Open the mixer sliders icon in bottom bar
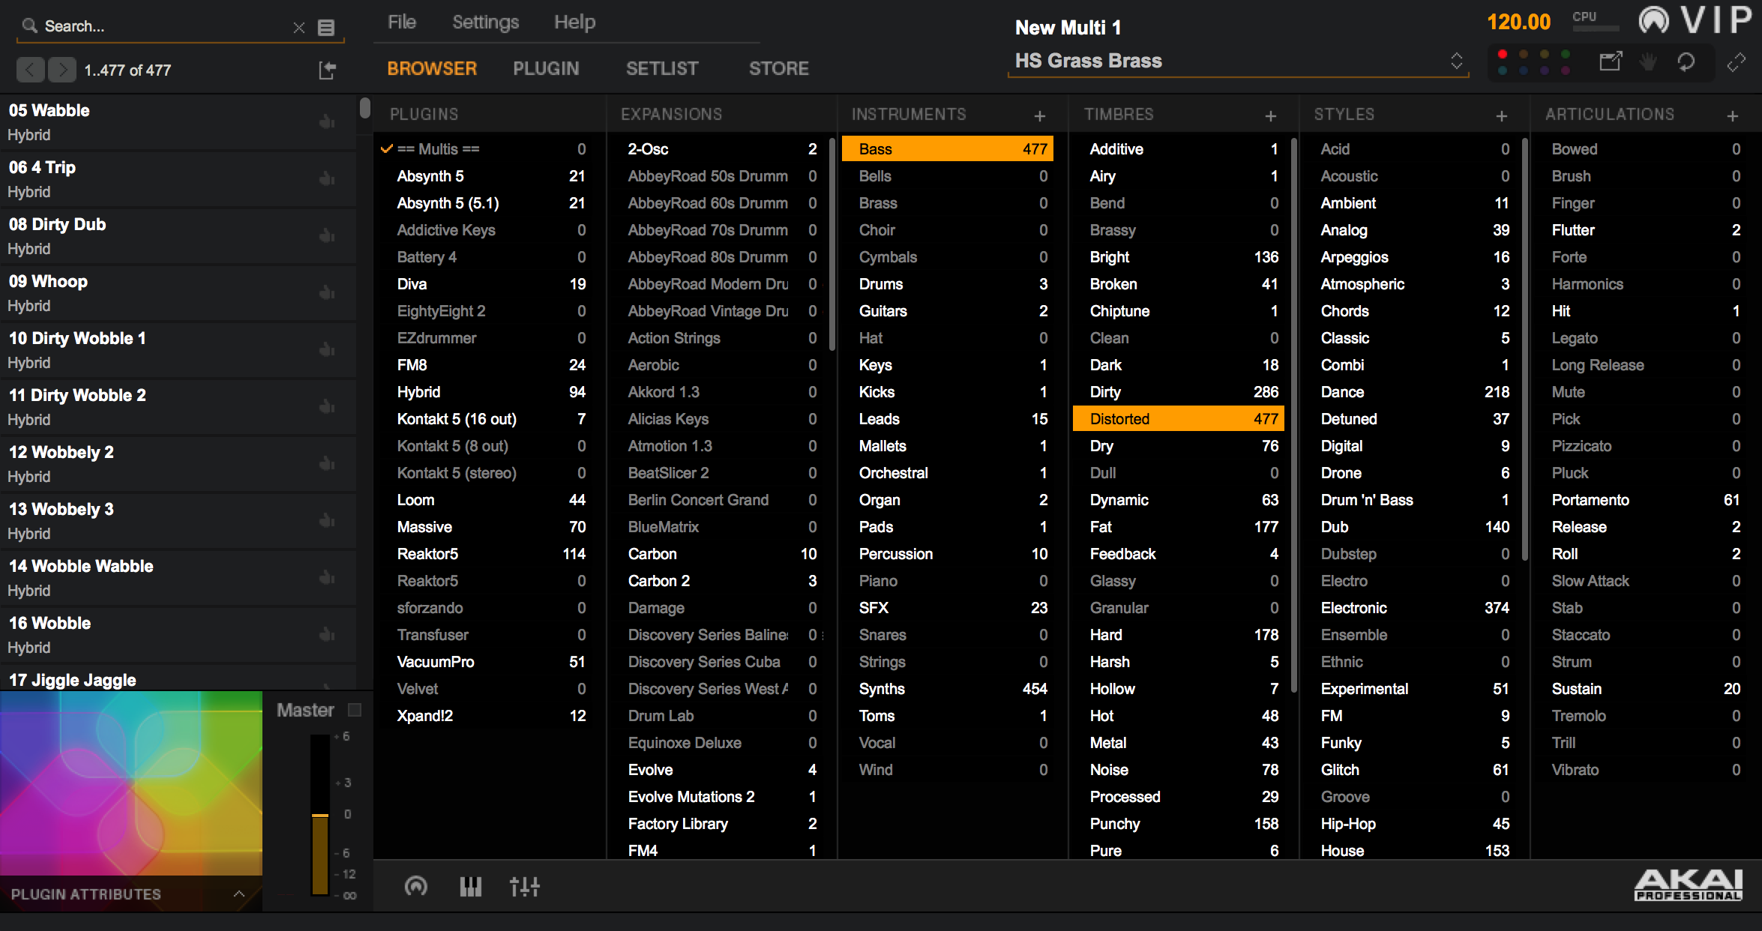The width and height of the screenshot is (1762, 931). [x=524, y=887]
